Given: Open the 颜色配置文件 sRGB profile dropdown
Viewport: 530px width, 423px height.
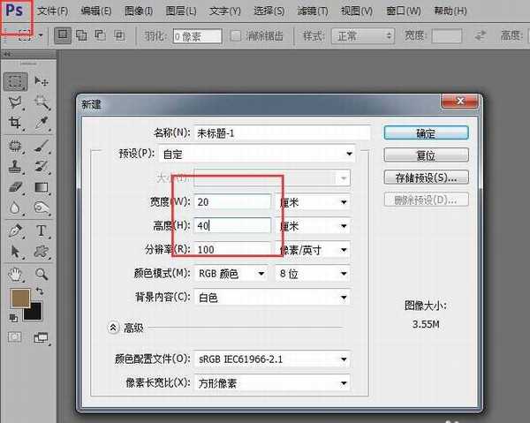Looking at the screenshot, I should point(272,359).
